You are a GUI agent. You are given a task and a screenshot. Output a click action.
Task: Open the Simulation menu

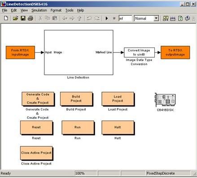tap(39, 10)
